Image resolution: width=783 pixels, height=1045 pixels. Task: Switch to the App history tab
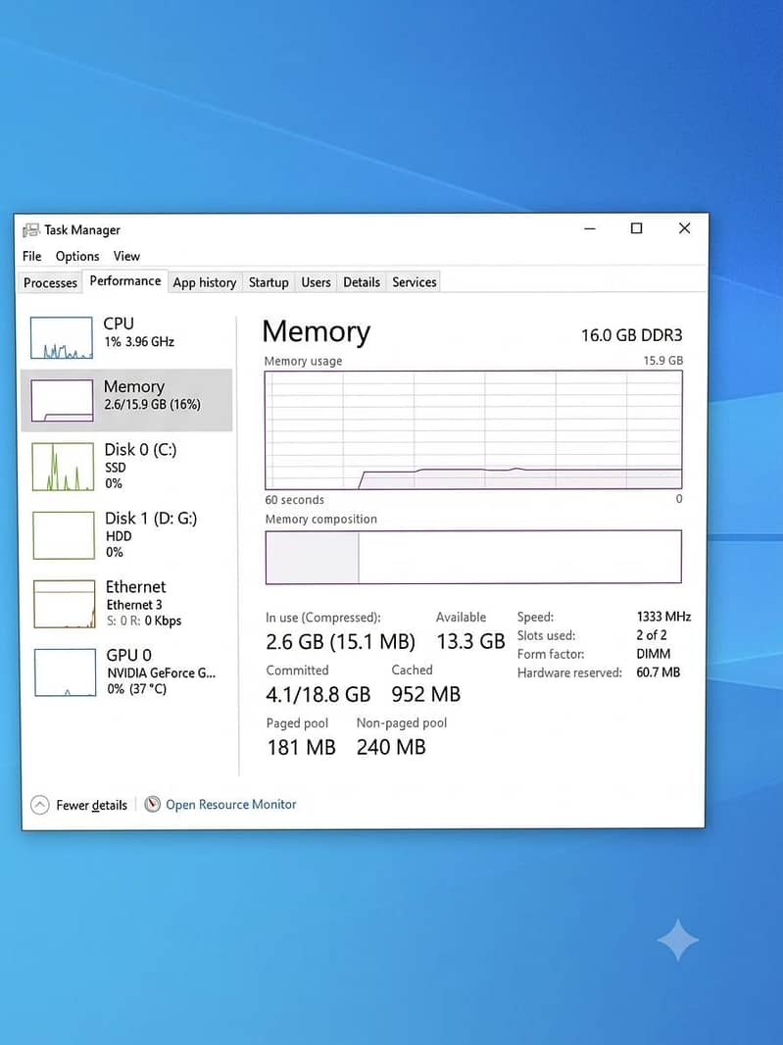(x=205, y=282)
